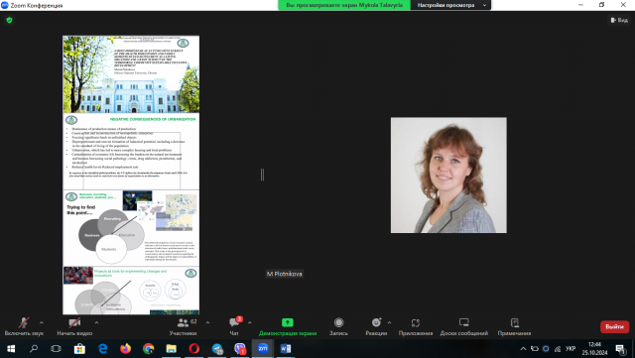Open the Notes icon in toolbar
Viewport: 635px width, 358px height.
coord(515,322)
